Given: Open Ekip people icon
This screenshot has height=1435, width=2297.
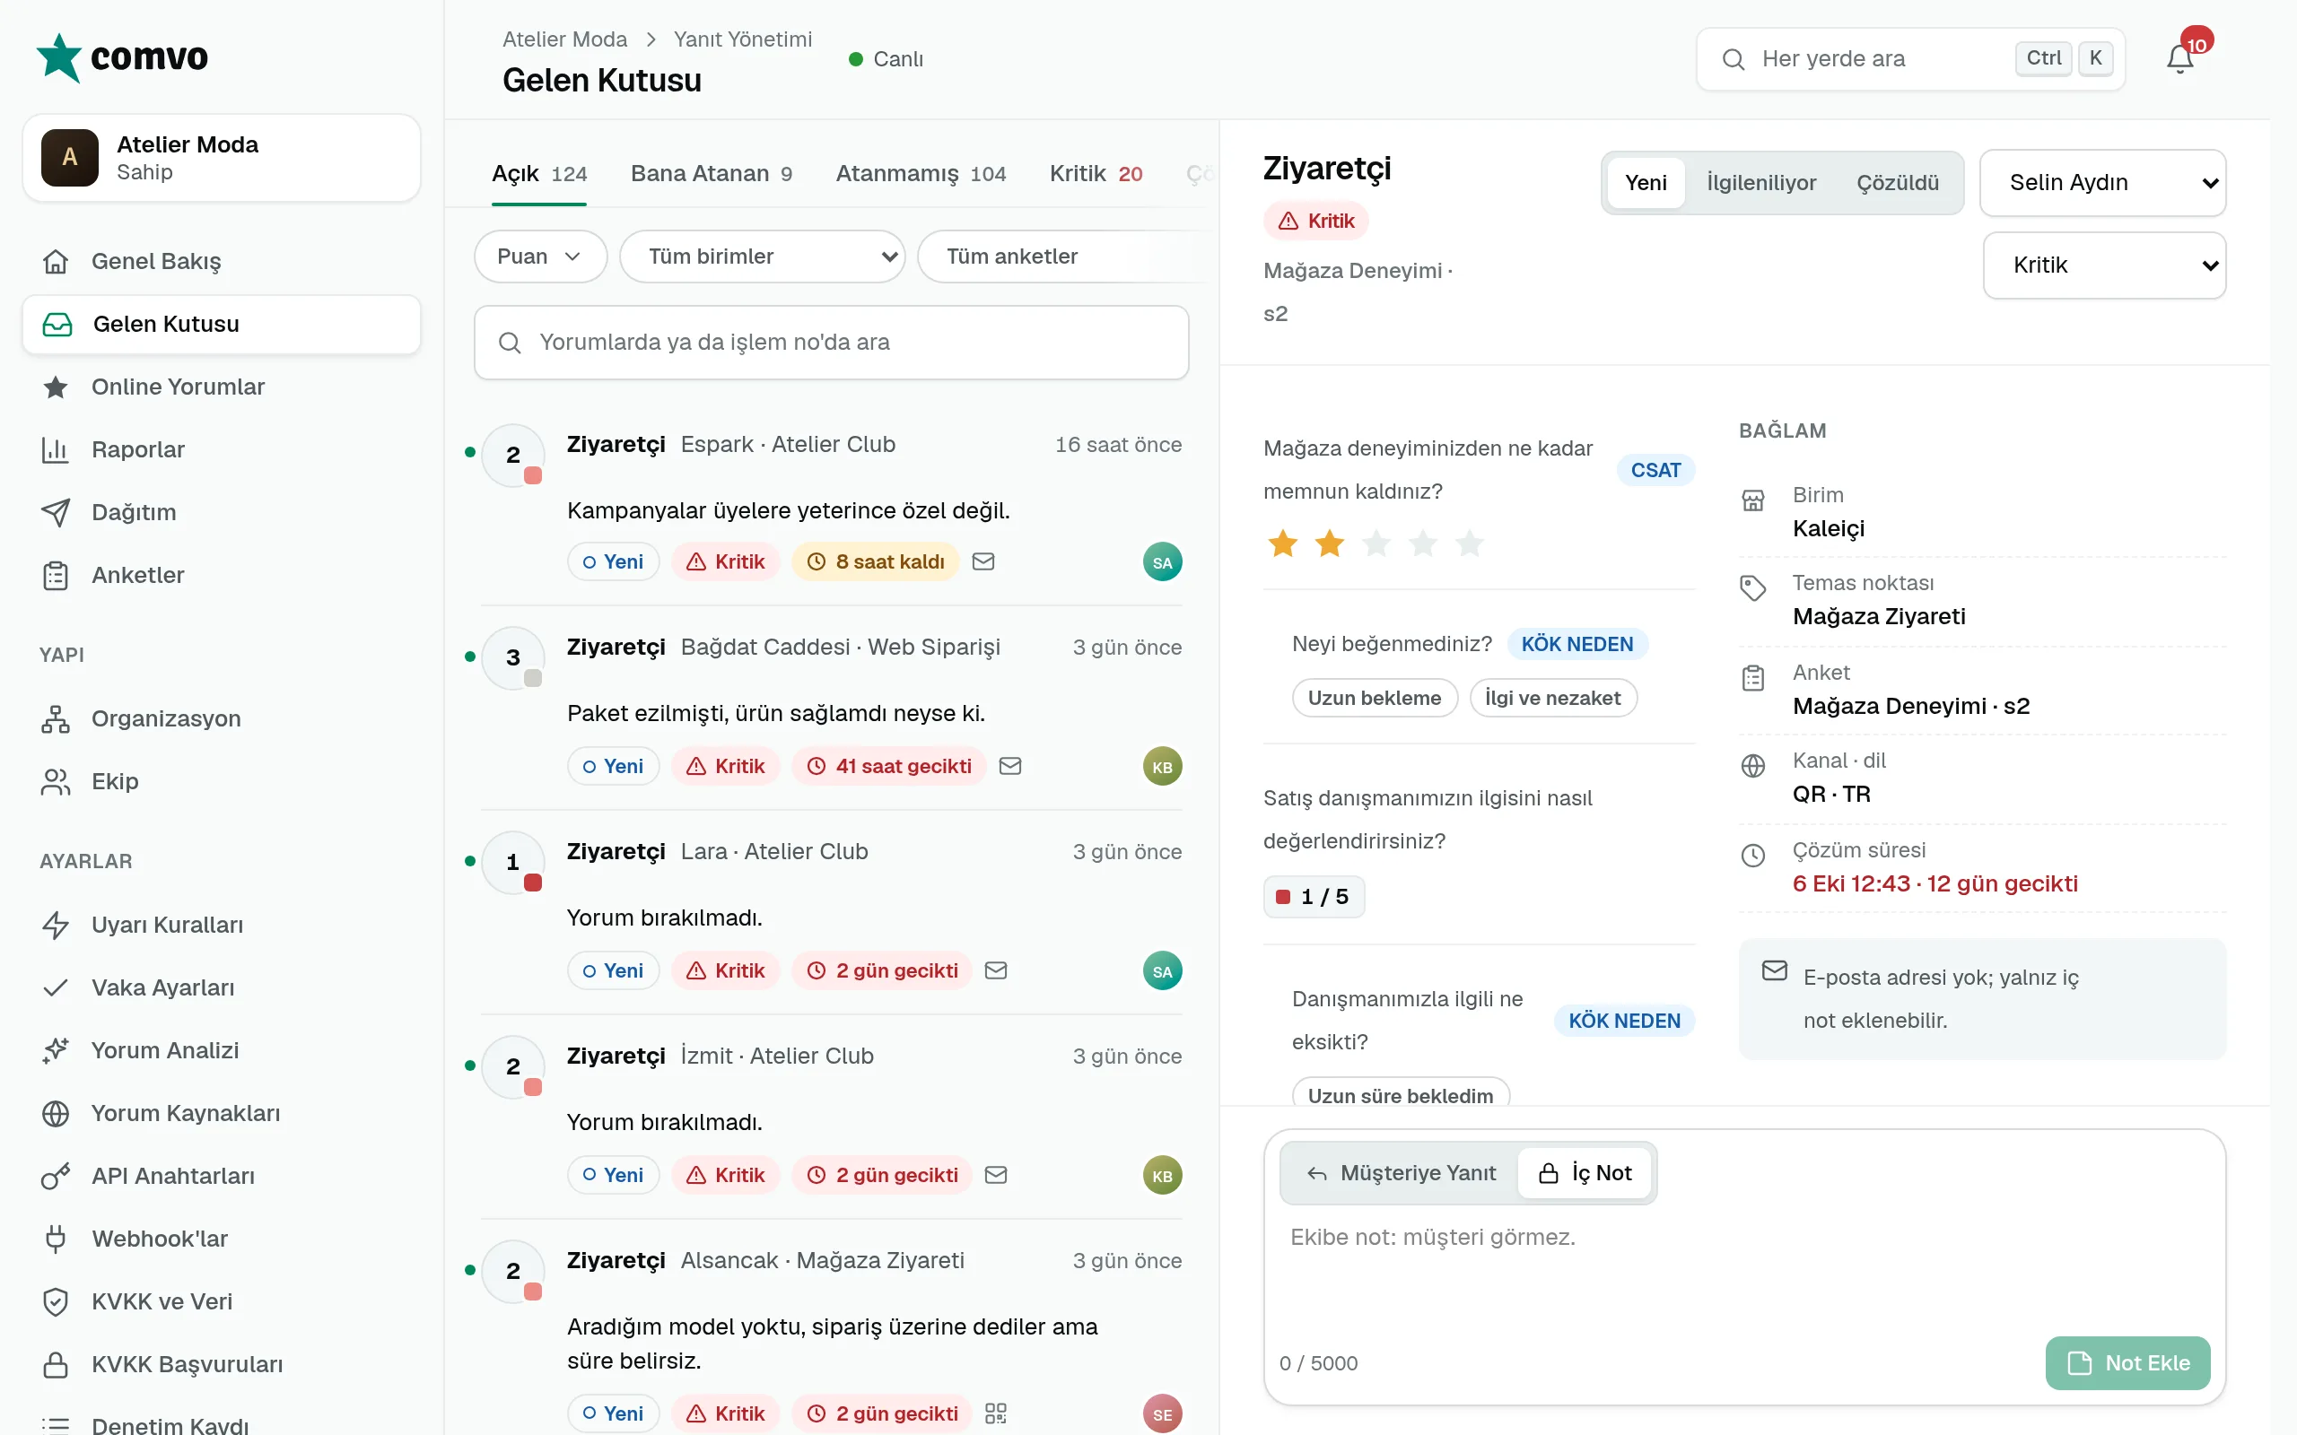Looking at the screenshot, I should [x=56, y=781].
